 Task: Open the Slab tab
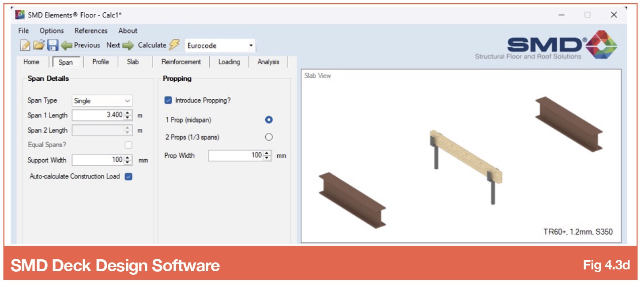pos(133,62)
